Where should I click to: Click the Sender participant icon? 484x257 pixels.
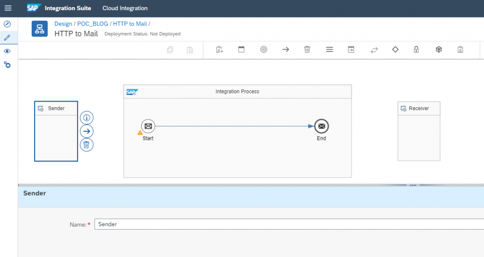pyautogui.click(x=41, y=109)
